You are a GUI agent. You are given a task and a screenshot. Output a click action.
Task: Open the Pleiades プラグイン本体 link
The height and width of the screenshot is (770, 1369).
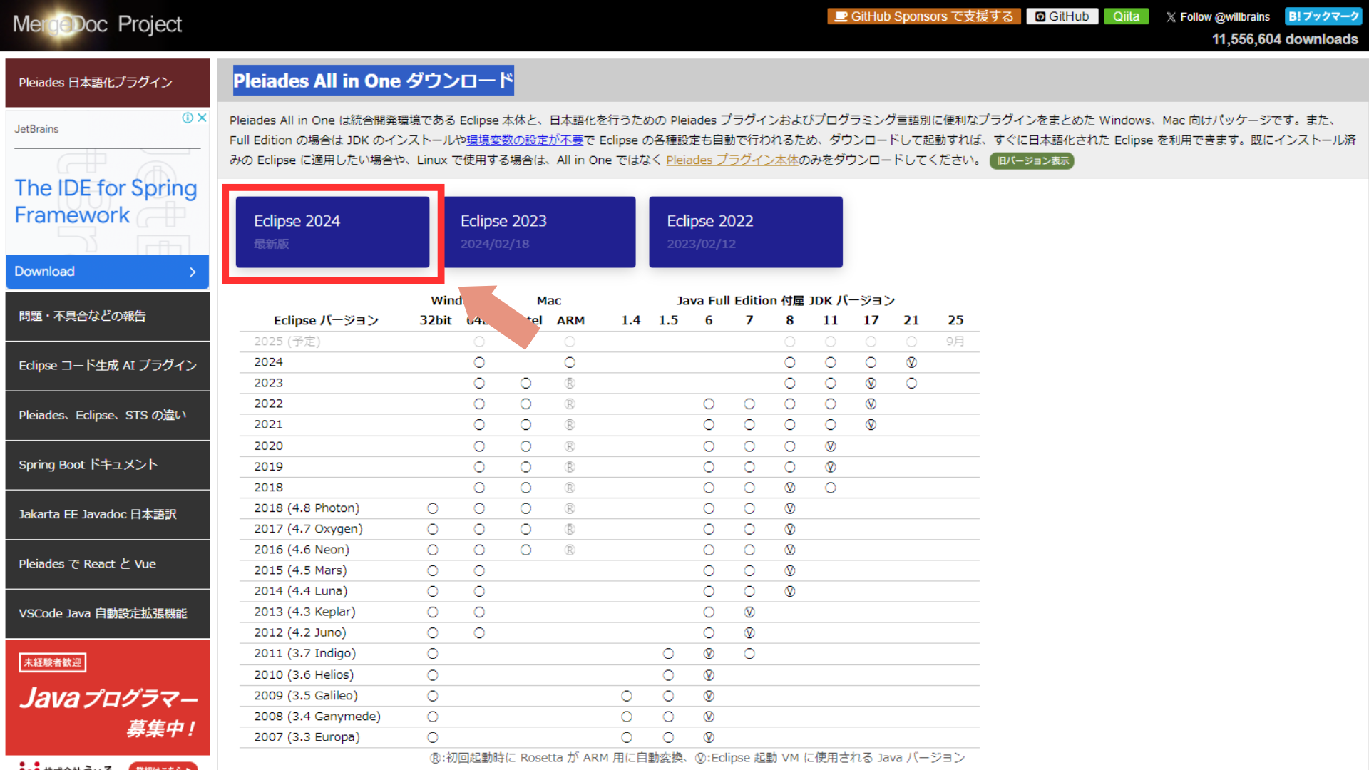click(732, 160)
